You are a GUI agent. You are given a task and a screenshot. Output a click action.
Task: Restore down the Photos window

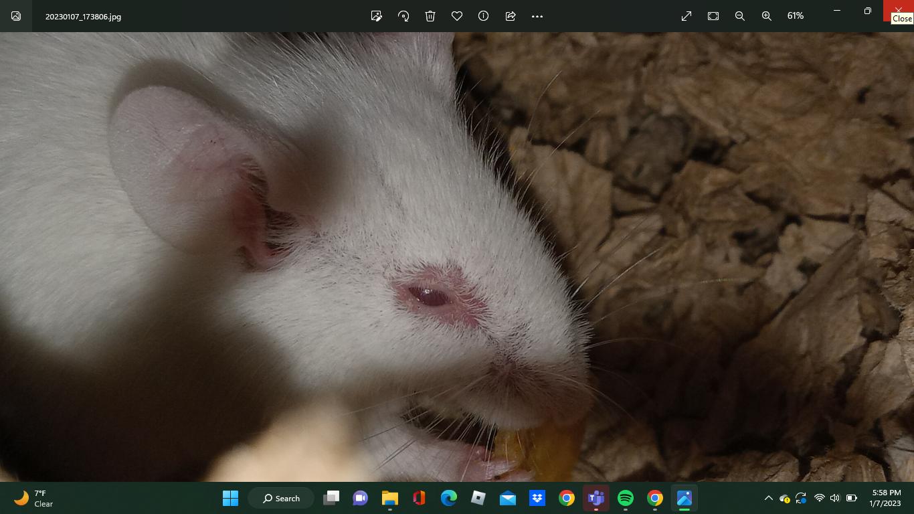click(868, 10)
